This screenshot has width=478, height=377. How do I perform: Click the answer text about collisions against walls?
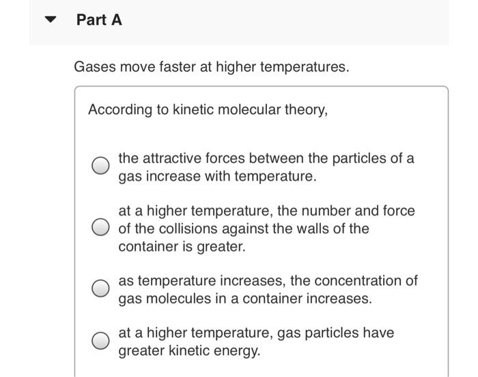coord(266,228)
